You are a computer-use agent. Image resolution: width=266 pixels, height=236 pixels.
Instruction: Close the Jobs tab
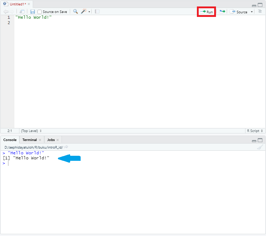click(x=58, y=140)
